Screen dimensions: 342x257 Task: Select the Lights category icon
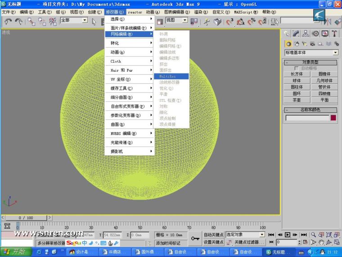click(305, 44)
